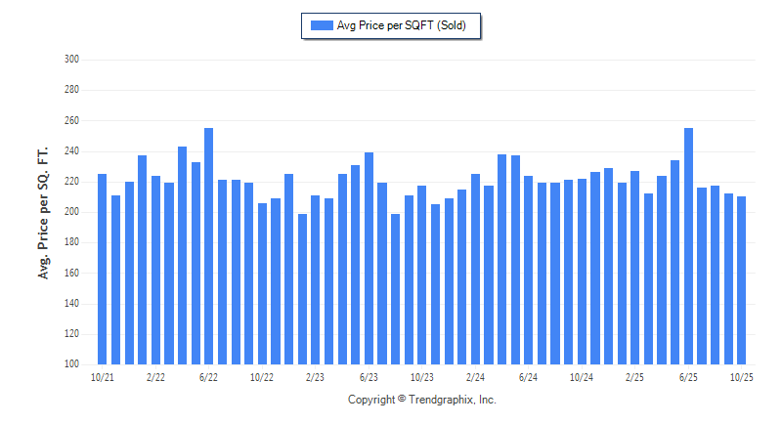
Task: Toggle the Avg Price per SQFT (Sold) legend label
Action: (x=404, y=25)
